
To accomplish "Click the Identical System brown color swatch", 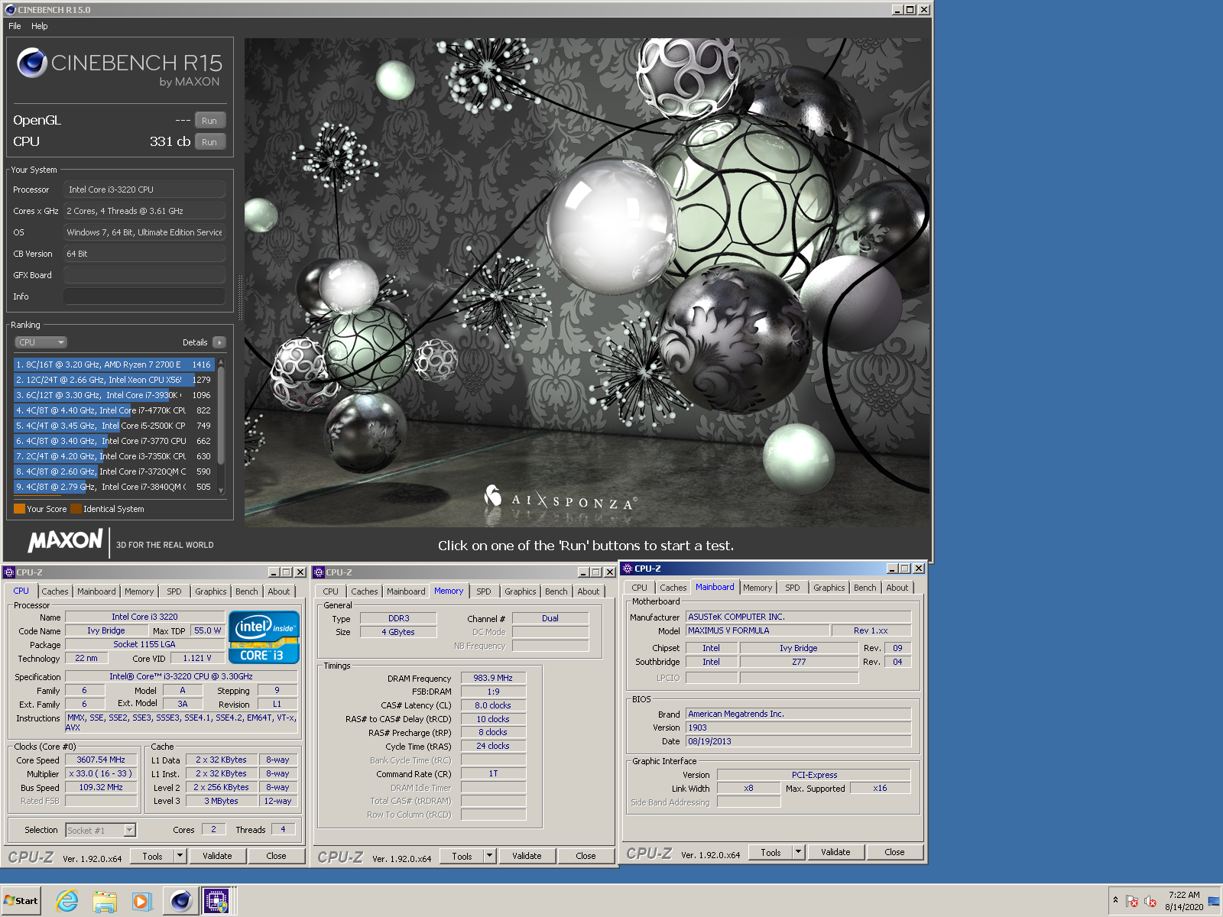I will [76, 509].
